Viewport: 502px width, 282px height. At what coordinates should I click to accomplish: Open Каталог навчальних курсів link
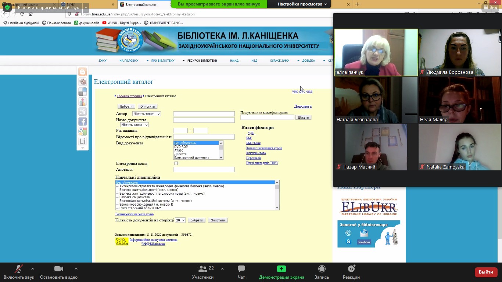pyautogui.click(x=264, y=148)
